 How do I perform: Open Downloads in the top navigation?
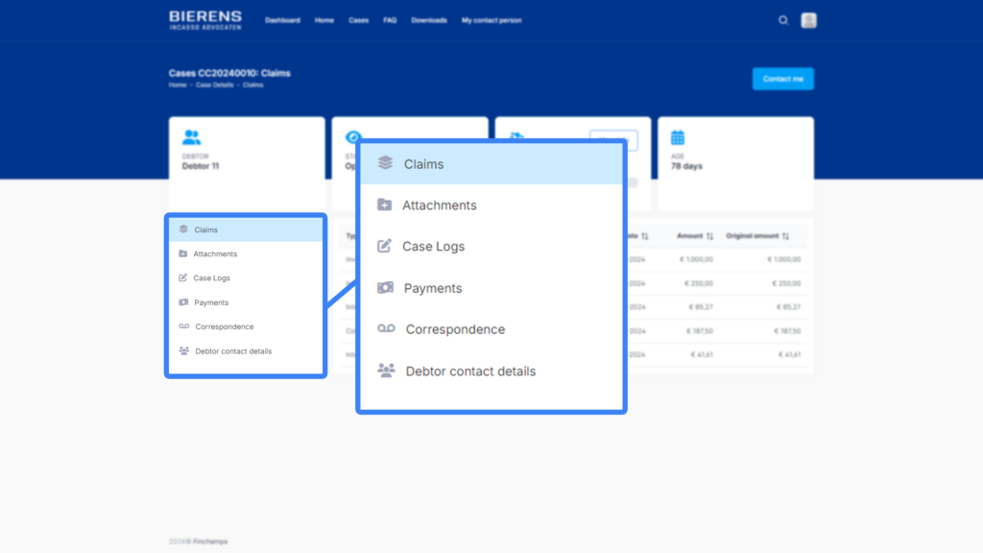pos(429,20)
